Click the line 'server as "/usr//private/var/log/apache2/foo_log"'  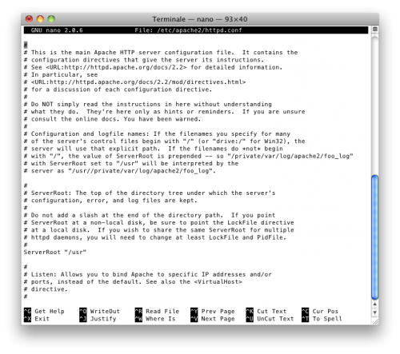coord(120,171)
